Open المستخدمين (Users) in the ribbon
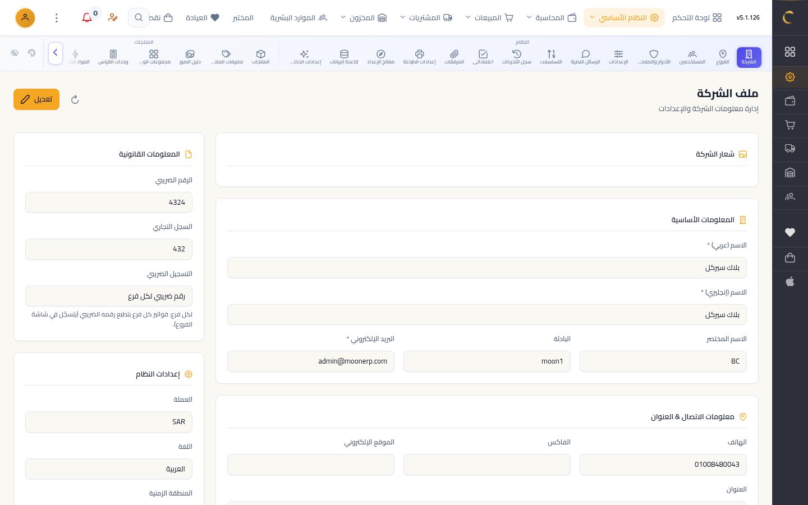Screen dimensions: 808x505 [692, 57]
